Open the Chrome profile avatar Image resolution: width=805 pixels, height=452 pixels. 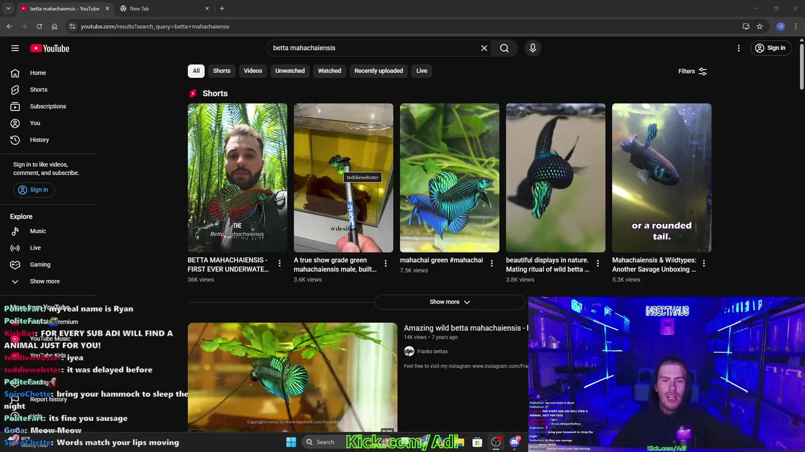point(780,26)
